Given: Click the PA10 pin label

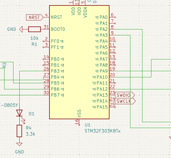Looking at the screenshot, I should point(102,77).
